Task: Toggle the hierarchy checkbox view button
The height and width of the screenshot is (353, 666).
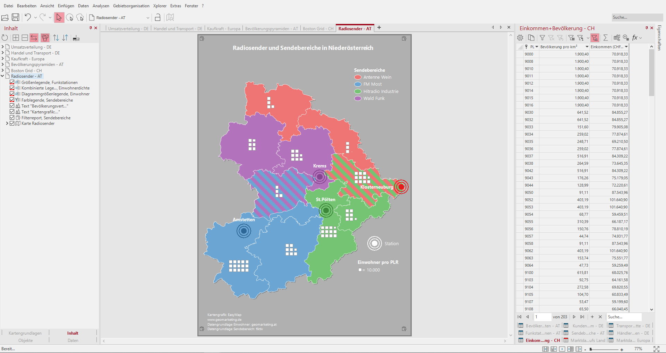Action: (45, 38)
